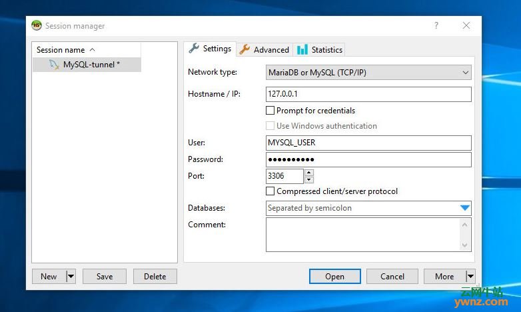The image size is (521, 312).
Task: Click the Statistics tab bar chart icon
Action: pyautogui.click(x=302, y=49)
